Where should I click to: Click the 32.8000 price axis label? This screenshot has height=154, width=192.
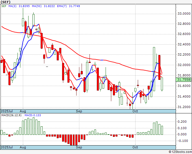184,24
